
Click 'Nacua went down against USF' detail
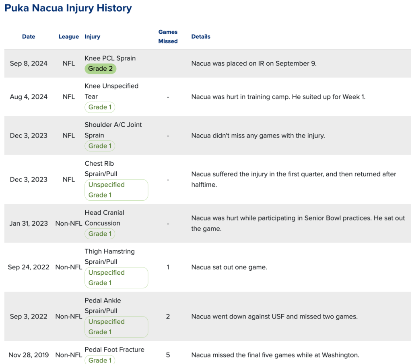274,317
